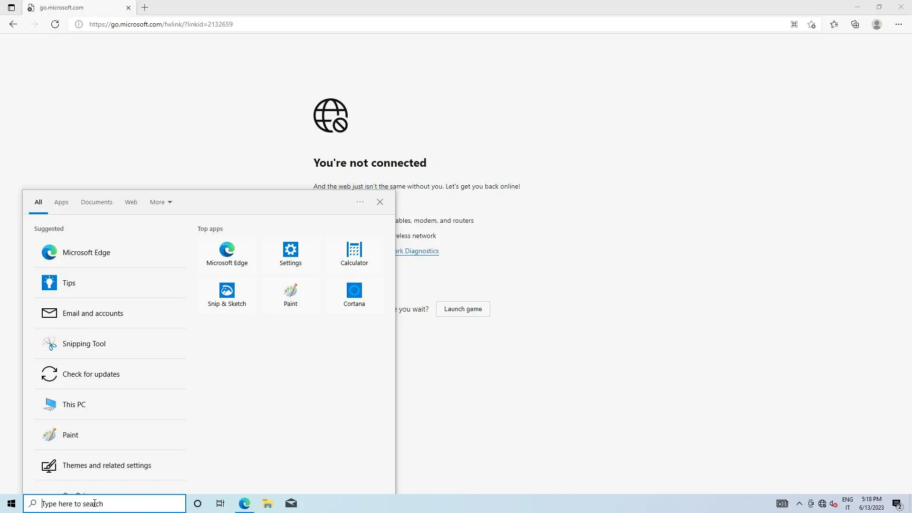912x513 pixels.
Task: Click the Network Diagnostics link
Action: click(x=417, y=251)
